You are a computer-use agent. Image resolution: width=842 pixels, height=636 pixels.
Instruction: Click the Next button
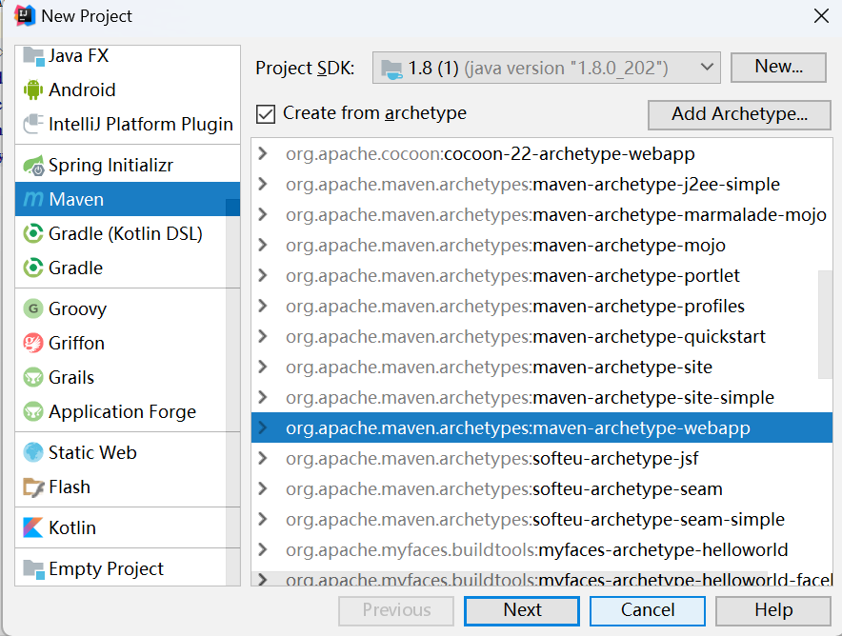[522, 611]
